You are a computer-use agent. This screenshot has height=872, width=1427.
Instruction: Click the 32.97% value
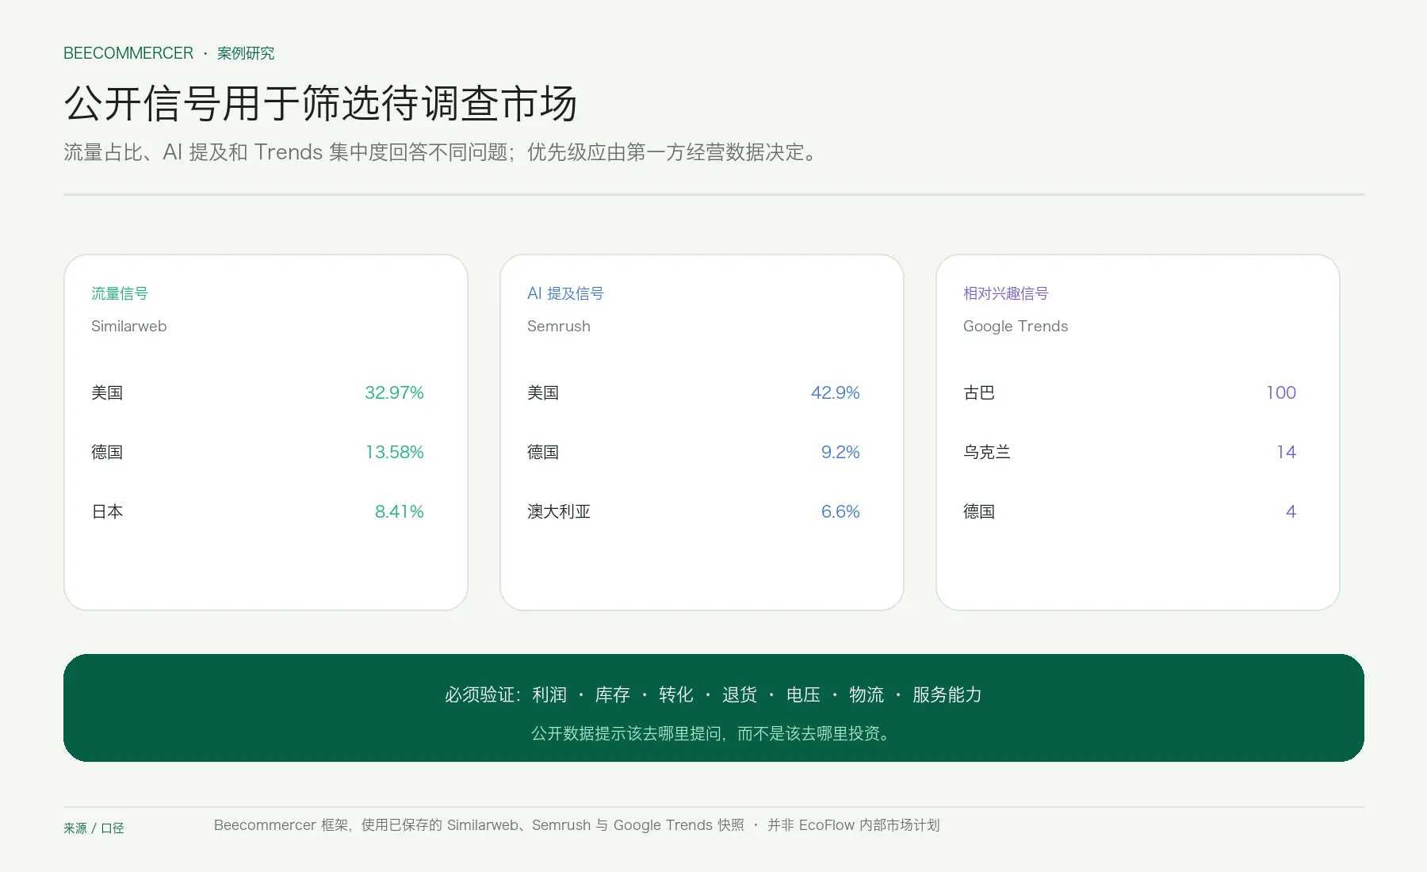tap(394, 392)
